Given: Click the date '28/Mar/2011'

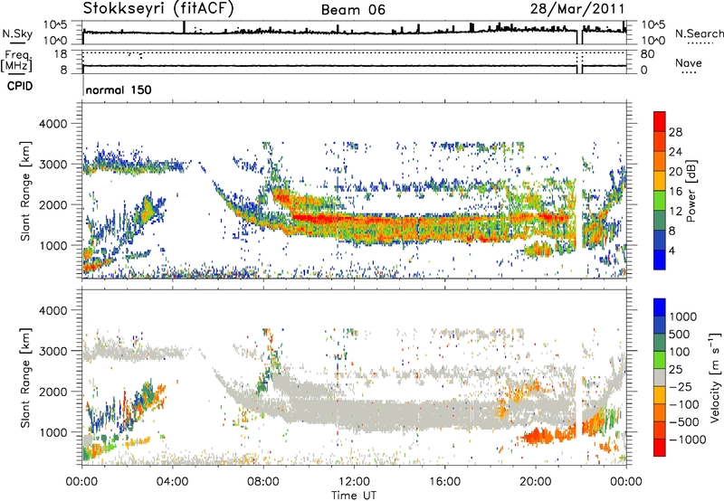Looking at the screenshot, I should pyautogui.click(x=577, y=8).
